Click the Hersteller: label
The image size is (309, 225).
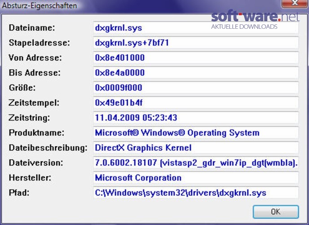click(x=30, y=178)
